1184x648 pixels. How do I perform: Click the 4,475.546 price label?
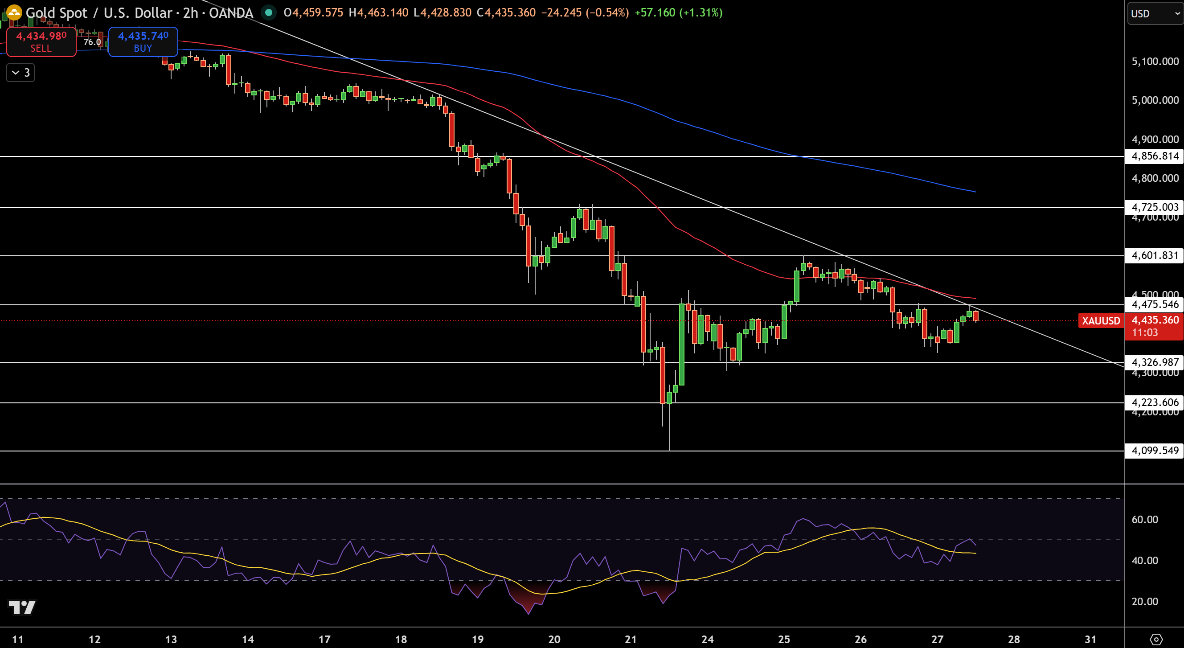point(1154,304)
